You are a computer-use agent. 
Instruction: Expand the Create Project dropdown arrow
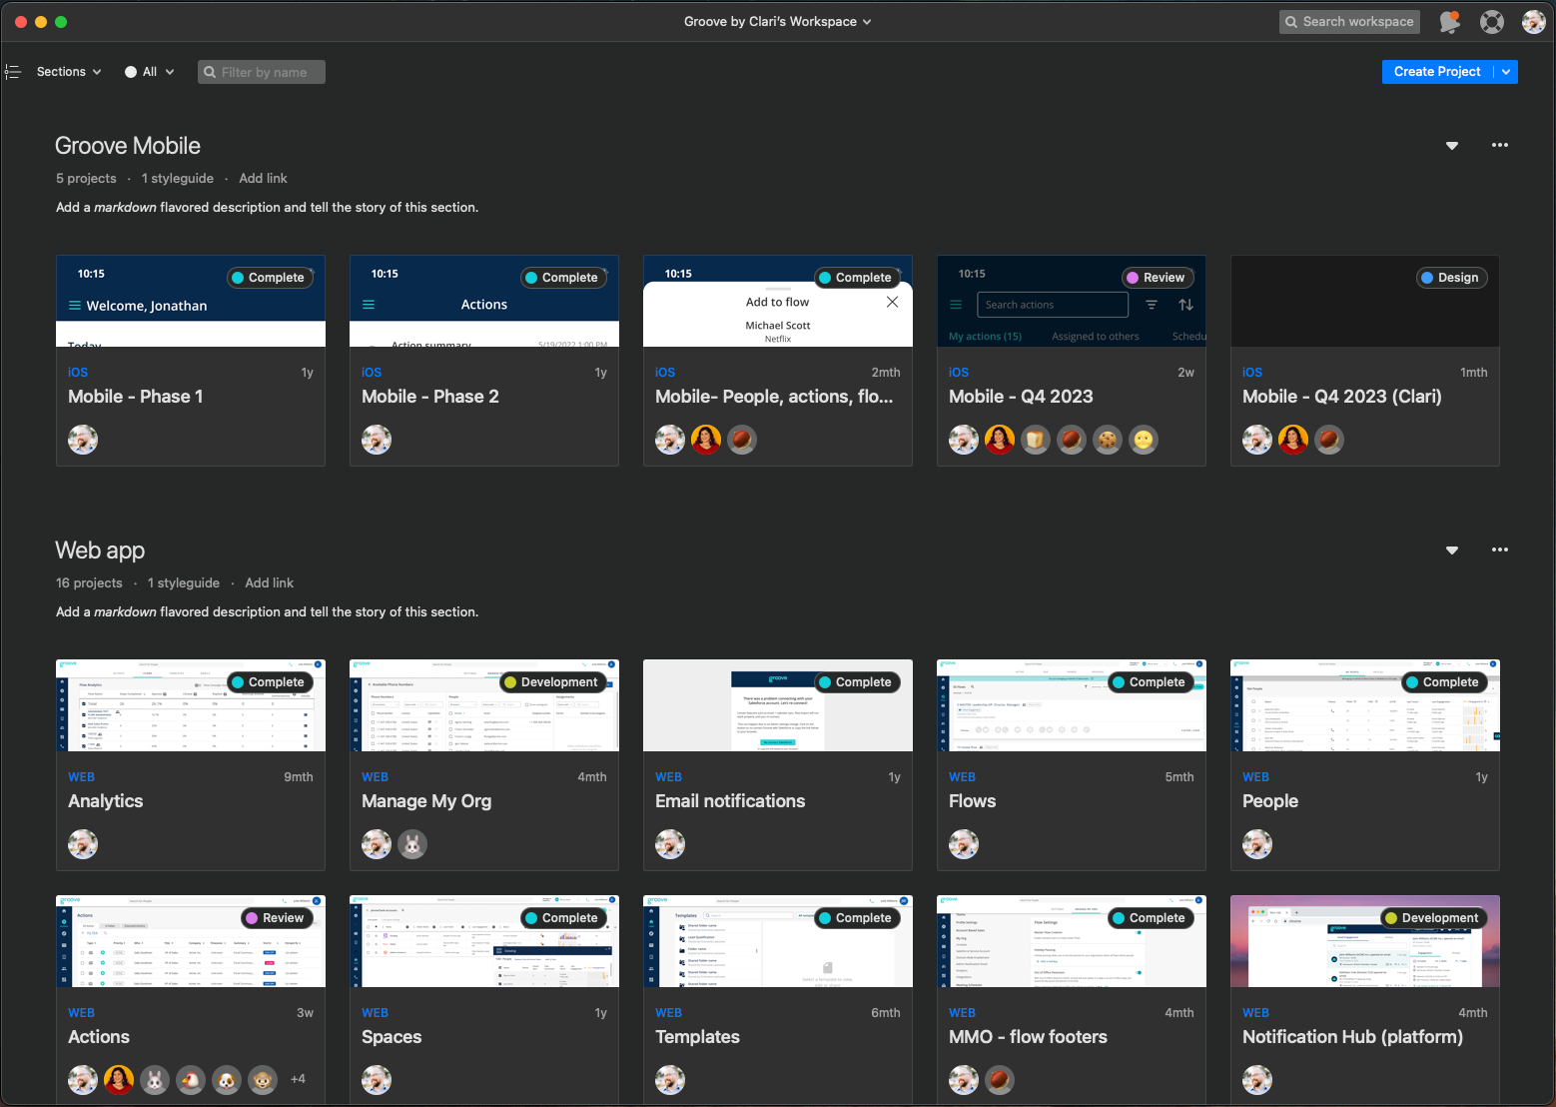pyautogui.click(x=1506, y=72)
